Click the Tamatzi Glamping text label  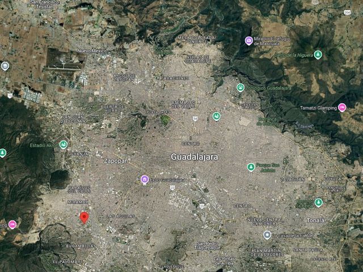[x=318, y=108]
